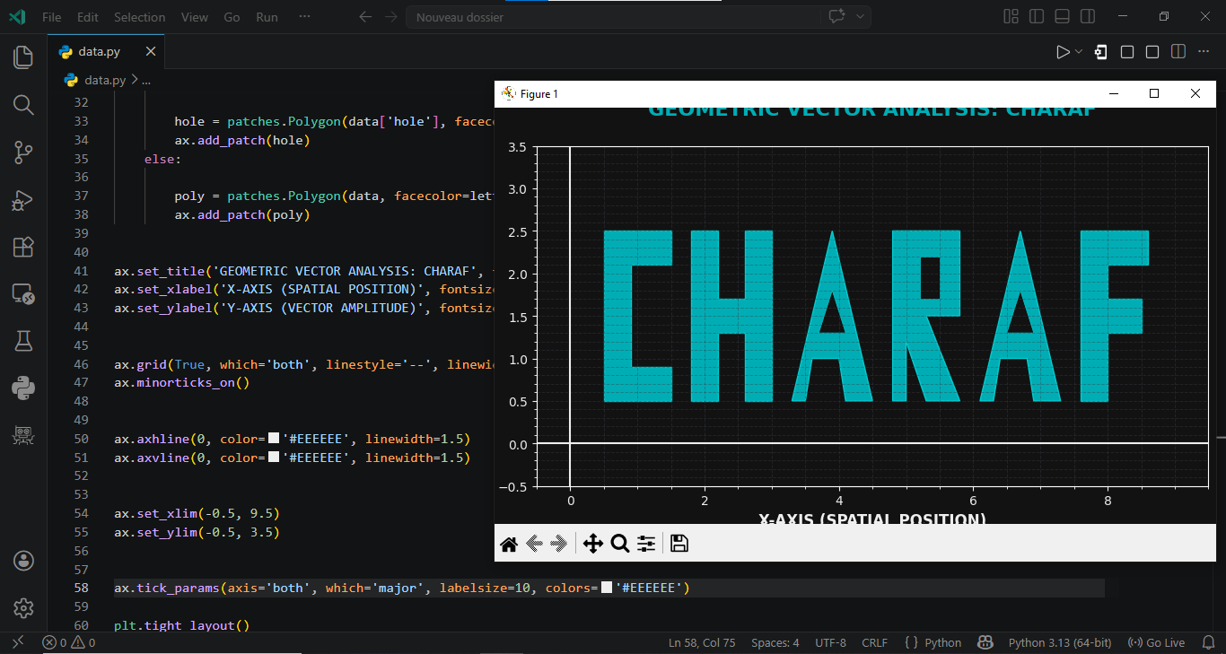Screen dimensions: 1226x654
Task: Toggle the bottom Panel
Action: tap(1062, 17)
